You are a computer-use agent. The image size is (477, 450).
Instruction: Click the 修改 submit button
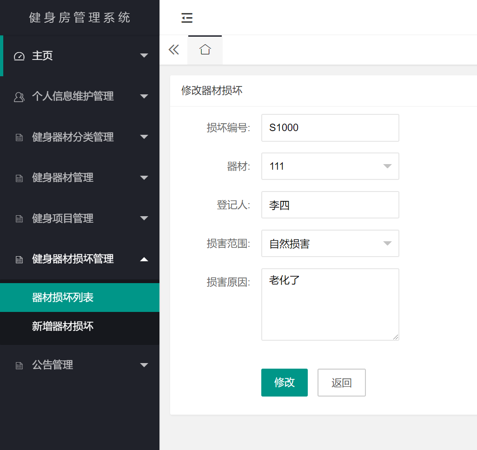tap(285, 383)
